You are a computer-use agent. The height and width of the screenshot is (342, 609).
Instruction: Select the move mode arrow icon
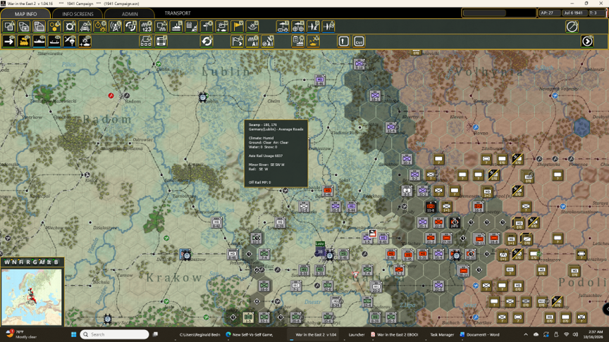tap(9, 41)
